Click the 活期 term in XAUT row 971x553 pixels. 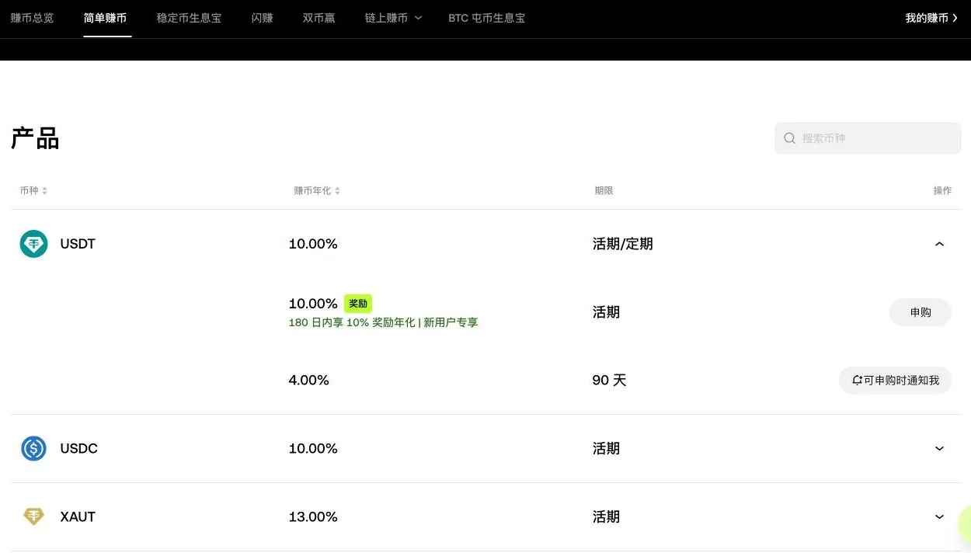606,517
